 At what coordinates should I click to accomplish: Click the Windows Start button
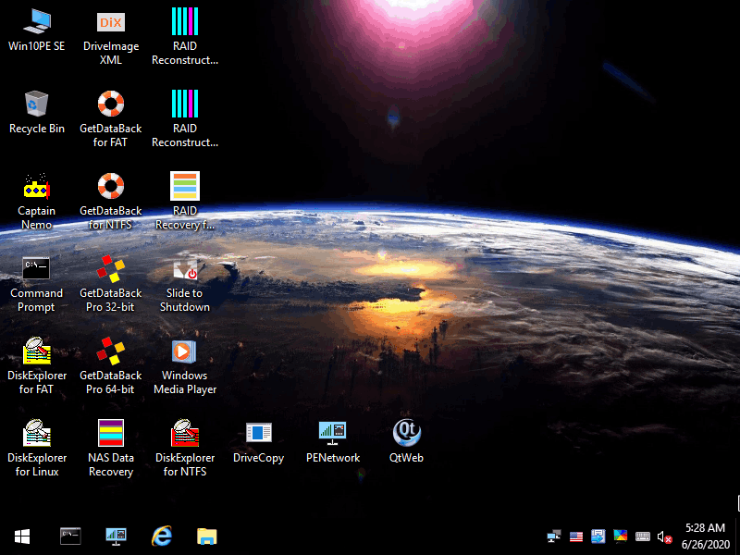coord(22,536)
